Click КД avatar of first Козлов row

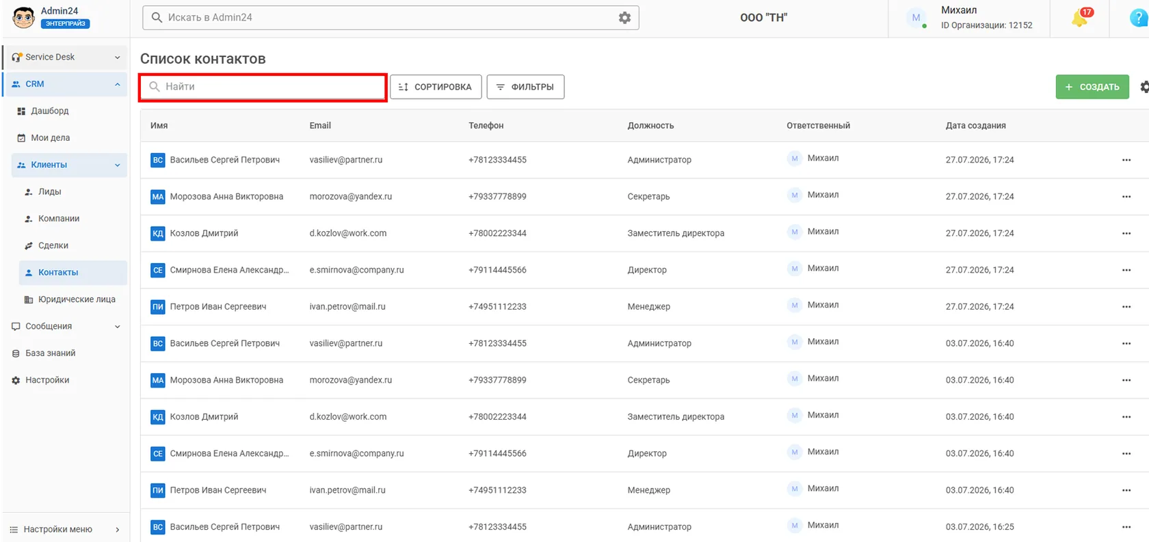158,234
